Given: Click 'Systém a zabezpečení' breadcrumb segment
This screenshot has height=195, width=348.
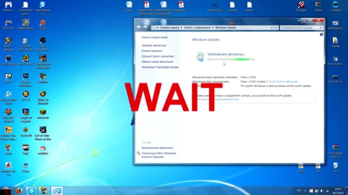Looking at the screenshot, I should click(197, 28).
